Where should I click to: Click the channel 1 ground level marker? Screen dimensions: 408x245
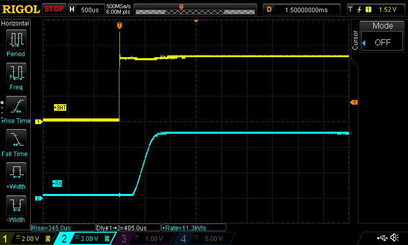point(39,121)
